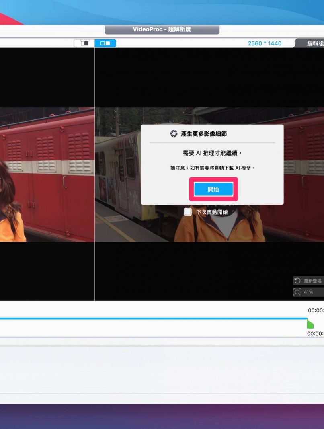324x429 pixels.
Task: Click the upper timecode above the timeline
Action: tap(316, 310)
